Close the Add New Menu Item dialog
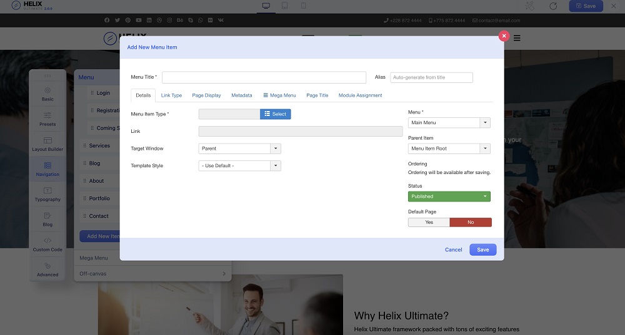 point(504,36)
